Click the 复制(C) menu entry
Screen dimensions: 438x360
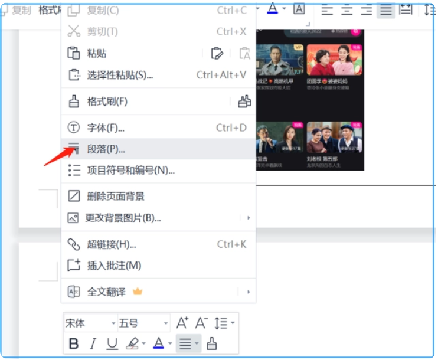[158, 11]
